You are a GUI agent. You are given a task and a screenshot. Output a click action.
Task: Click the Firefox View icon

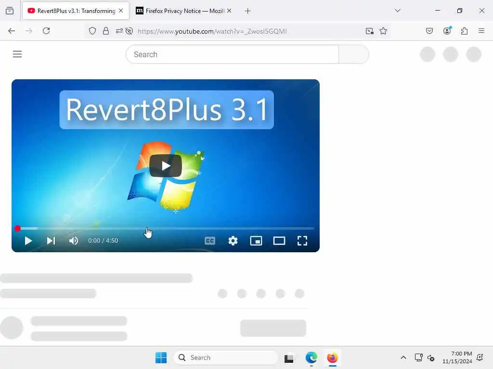coord(10,11)
